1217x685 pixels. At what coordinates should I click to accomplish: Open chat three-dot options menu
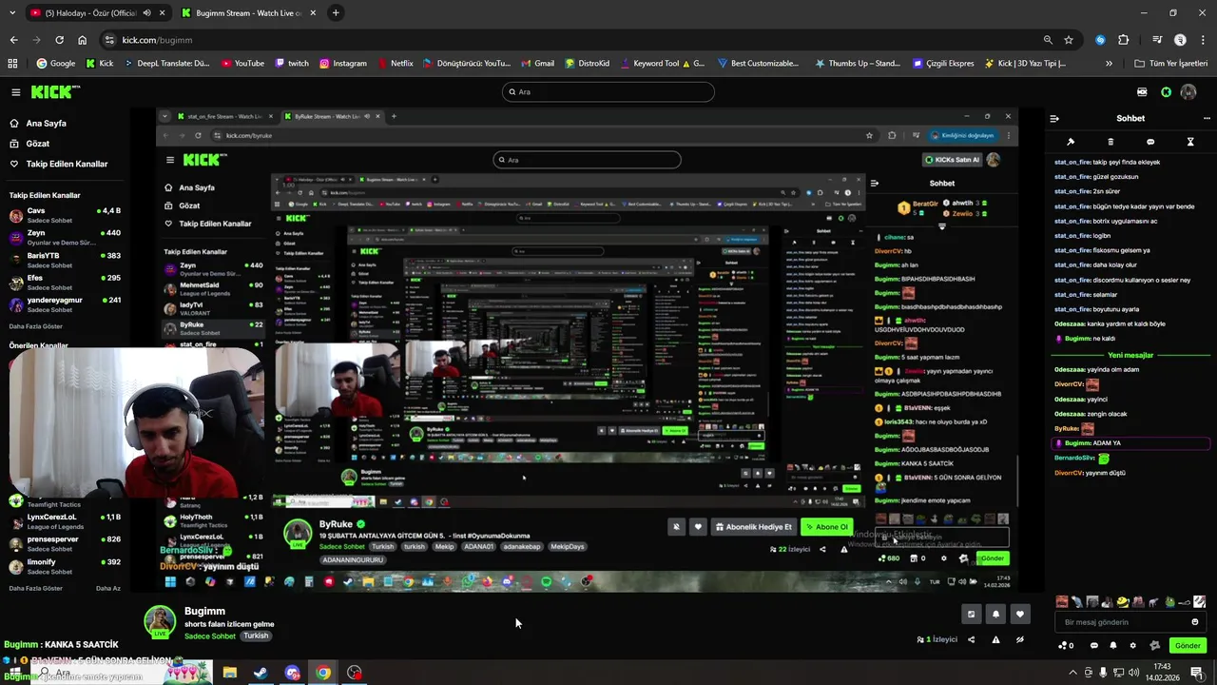point(1207,119)
